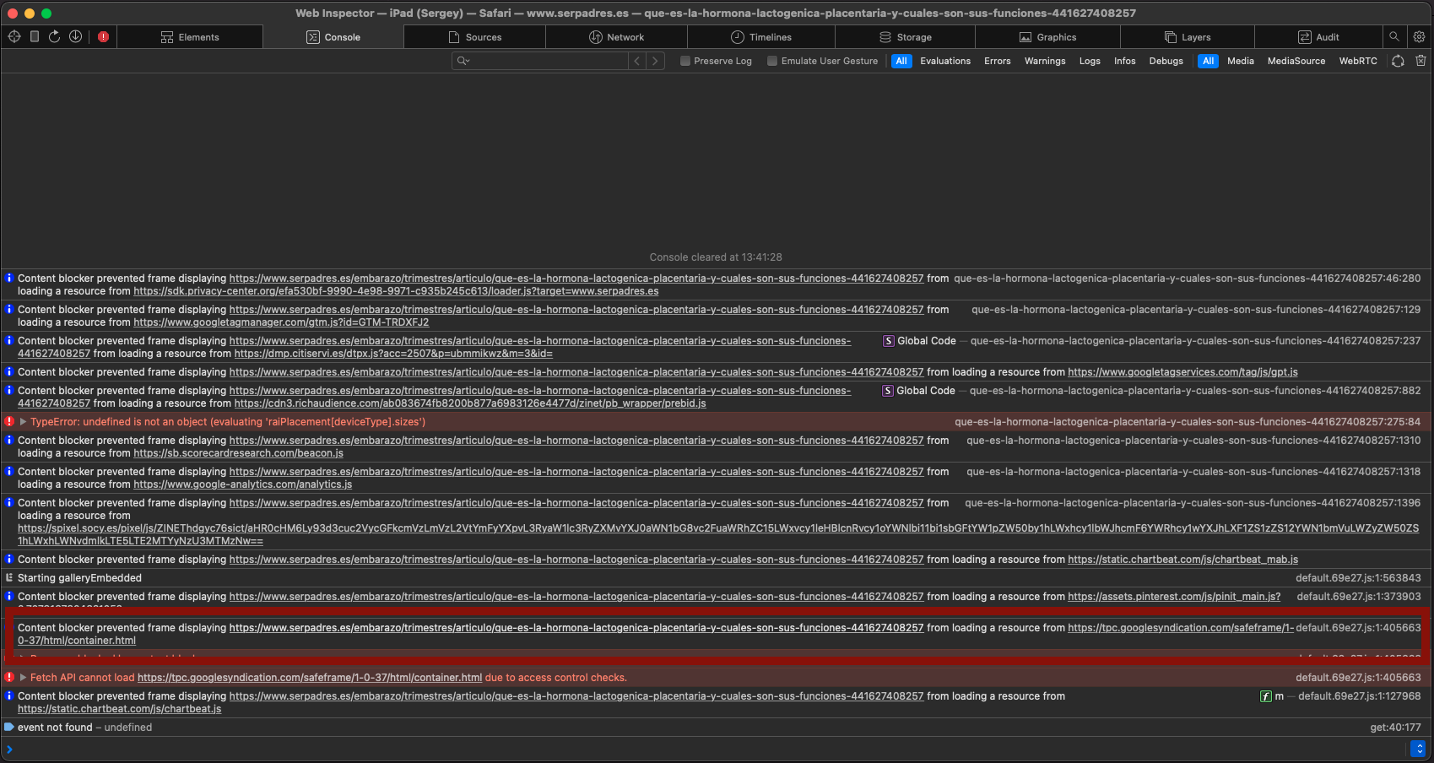The image size is (1434, 763).
Task: Show only Logs messages
Action: click(x=1090, y=61)
